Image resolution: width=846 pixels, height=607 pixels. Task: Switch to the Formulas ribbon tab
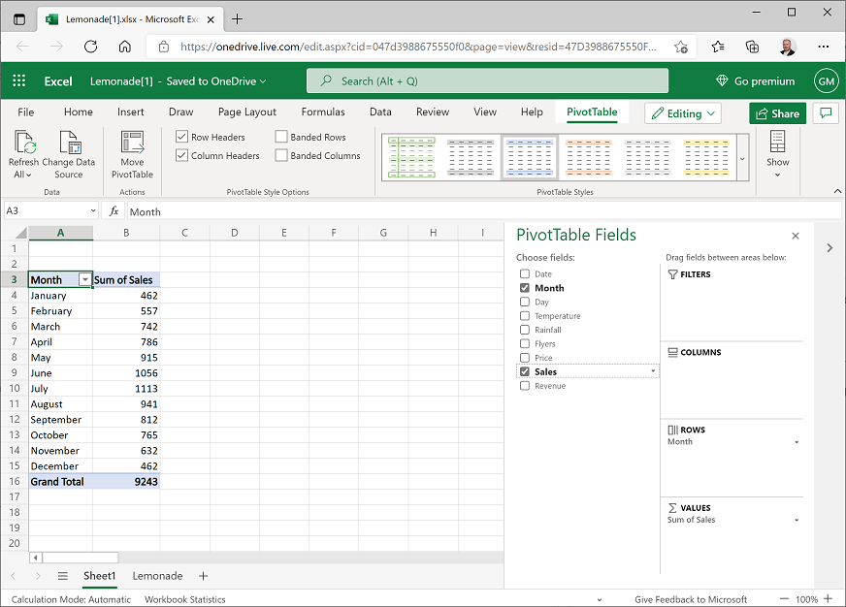[x=322, y=112]
